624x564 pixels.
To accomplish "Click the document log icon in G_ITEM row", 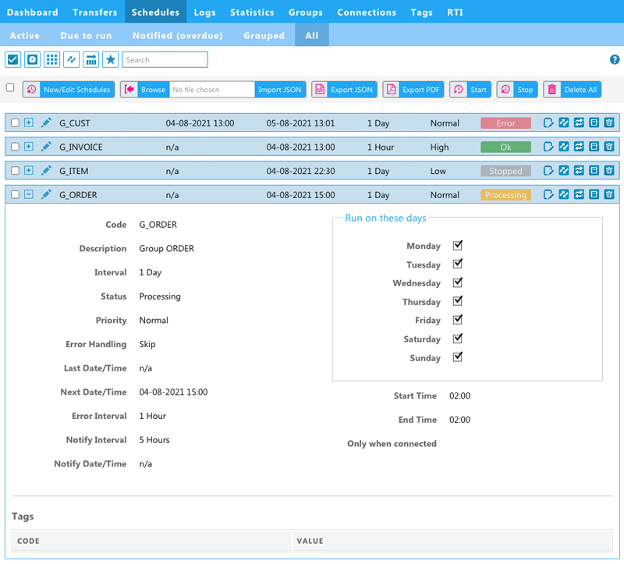I will [x=594, y=170].
